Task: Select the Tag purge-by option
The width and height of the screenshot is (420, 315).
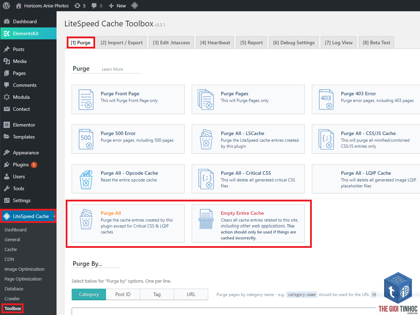Action: tap(157, 294)
